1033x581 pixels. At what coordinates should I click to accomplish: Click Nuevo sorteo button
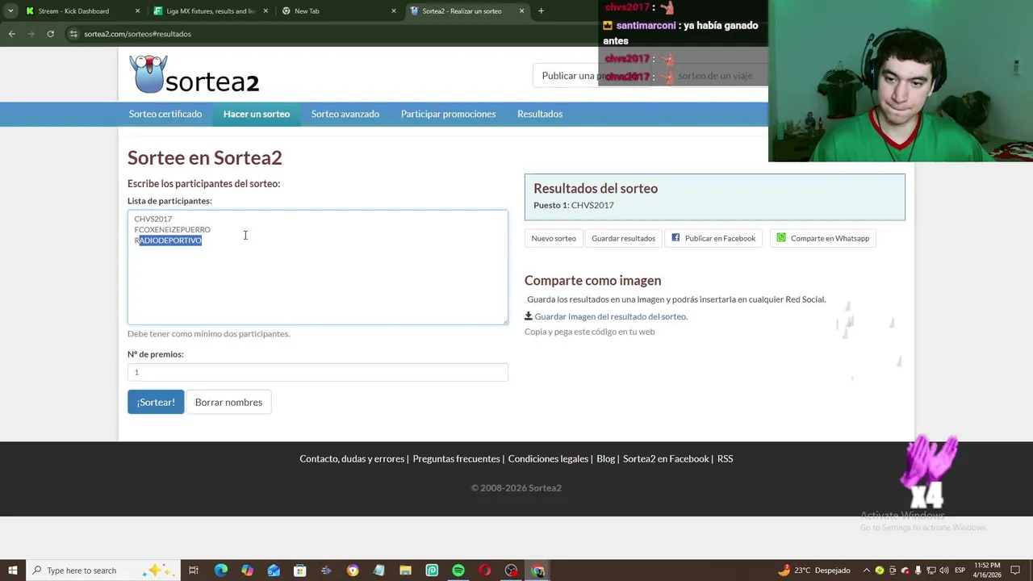click(x=554, y=238)
